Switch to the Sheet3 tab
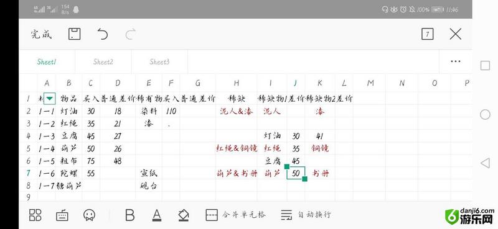The image size is (498, 229). (x=159, y=62)
